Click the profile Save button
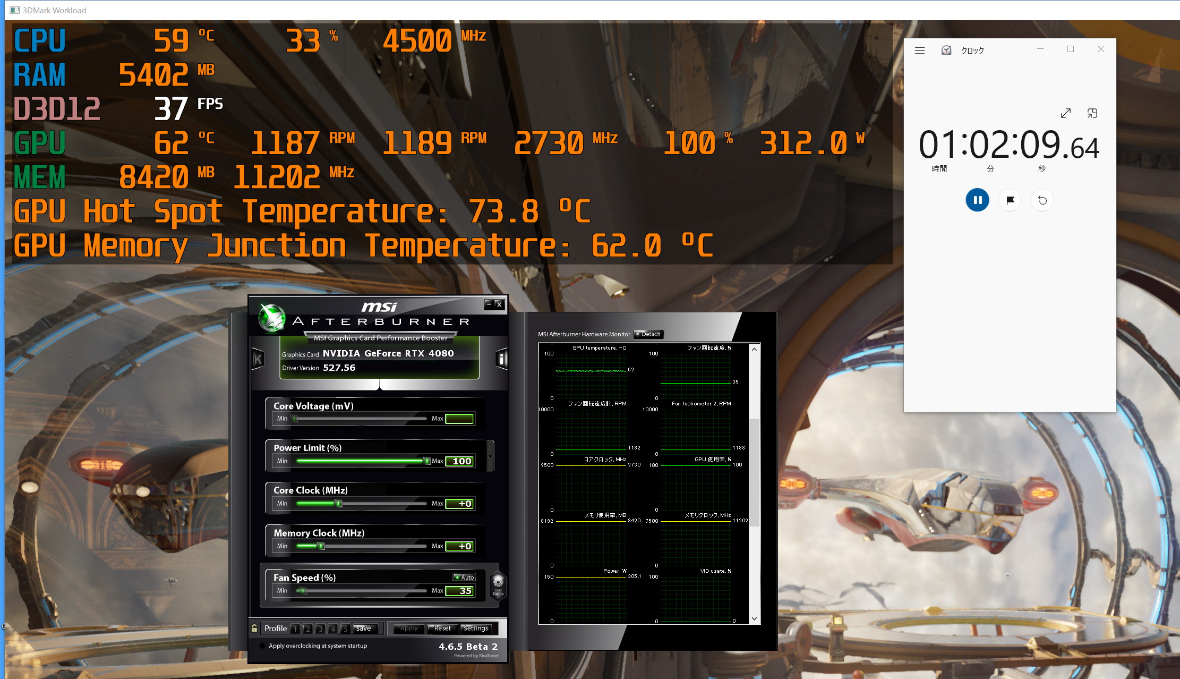1180x679 pixels. (365, 629)
